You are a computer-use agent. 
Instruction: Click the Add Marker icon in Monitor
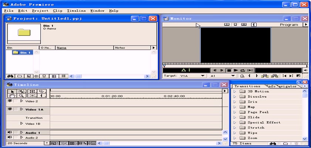point(242,76)
